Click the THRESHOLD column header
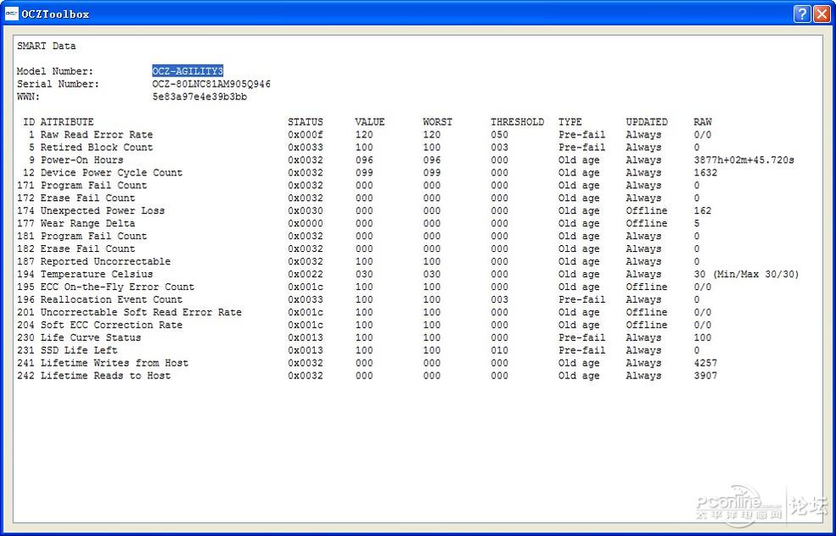This screenshot has height=536, width=836. 517,122
